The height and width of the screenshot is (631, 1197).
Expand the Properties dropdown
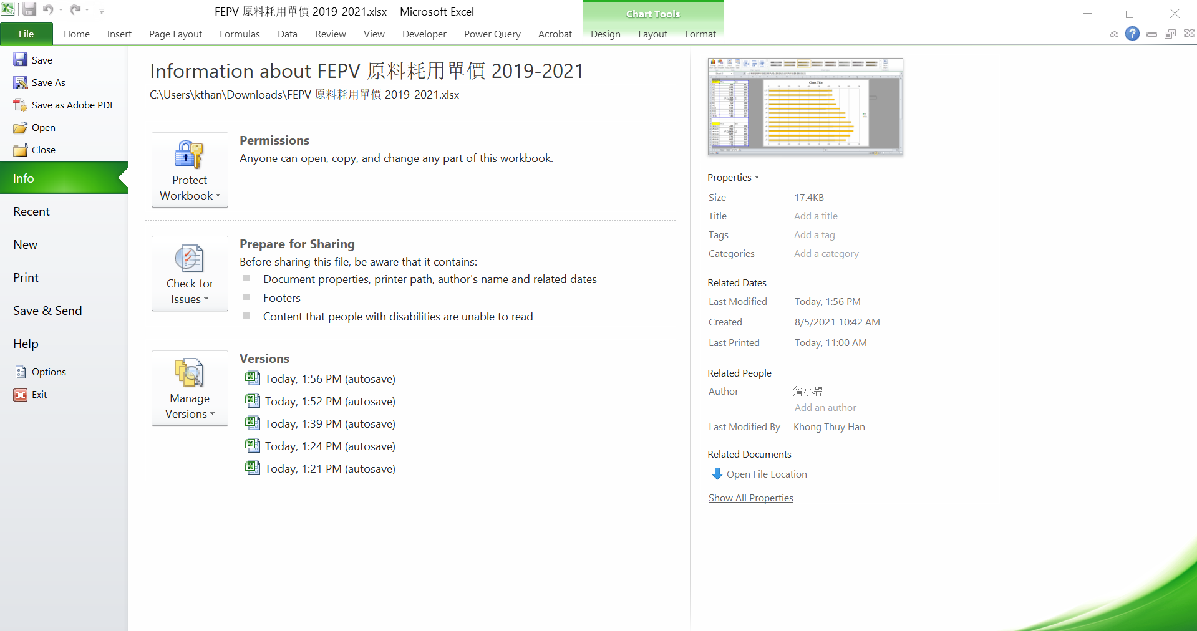734,177
